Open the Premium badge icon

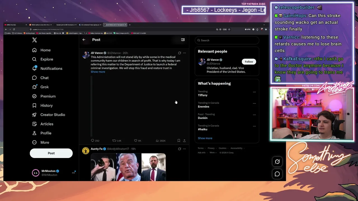(x=34, y=96)
